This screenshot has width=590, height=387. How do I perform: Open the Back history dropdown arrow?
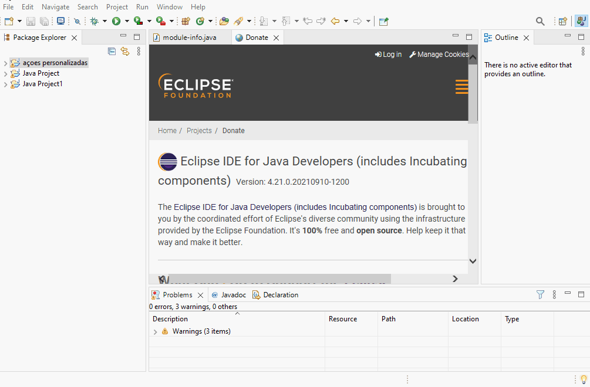346,22
